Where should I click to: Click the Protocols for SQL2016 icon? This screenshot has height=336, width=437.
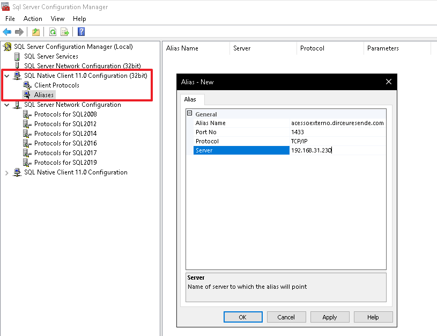(x=27, y=143)
